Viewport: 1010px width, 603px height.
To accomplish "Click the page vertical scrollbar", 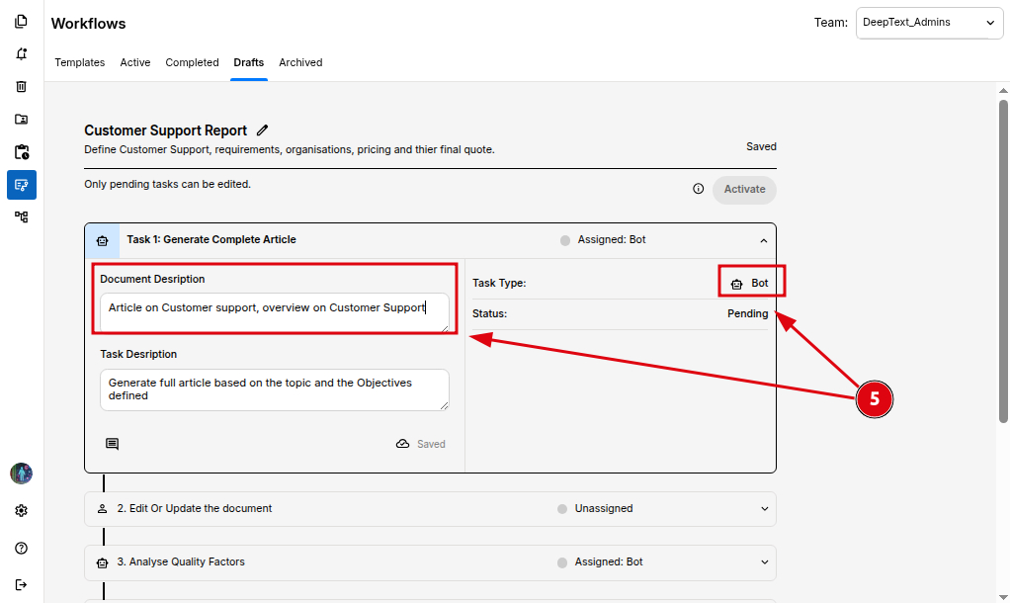I will tap(1003, 257).
